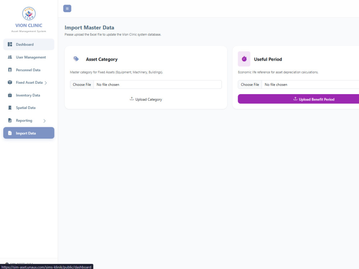359x269 pixels.
Task: Click the Inventory Data clipboard icon
Action: point(10,95)
